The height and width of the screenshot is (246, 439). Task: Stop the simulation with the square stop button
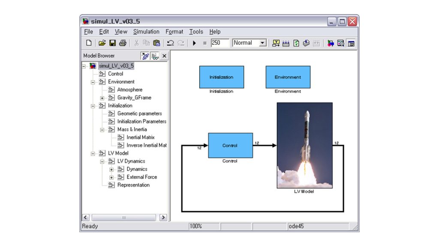point(204,43)
